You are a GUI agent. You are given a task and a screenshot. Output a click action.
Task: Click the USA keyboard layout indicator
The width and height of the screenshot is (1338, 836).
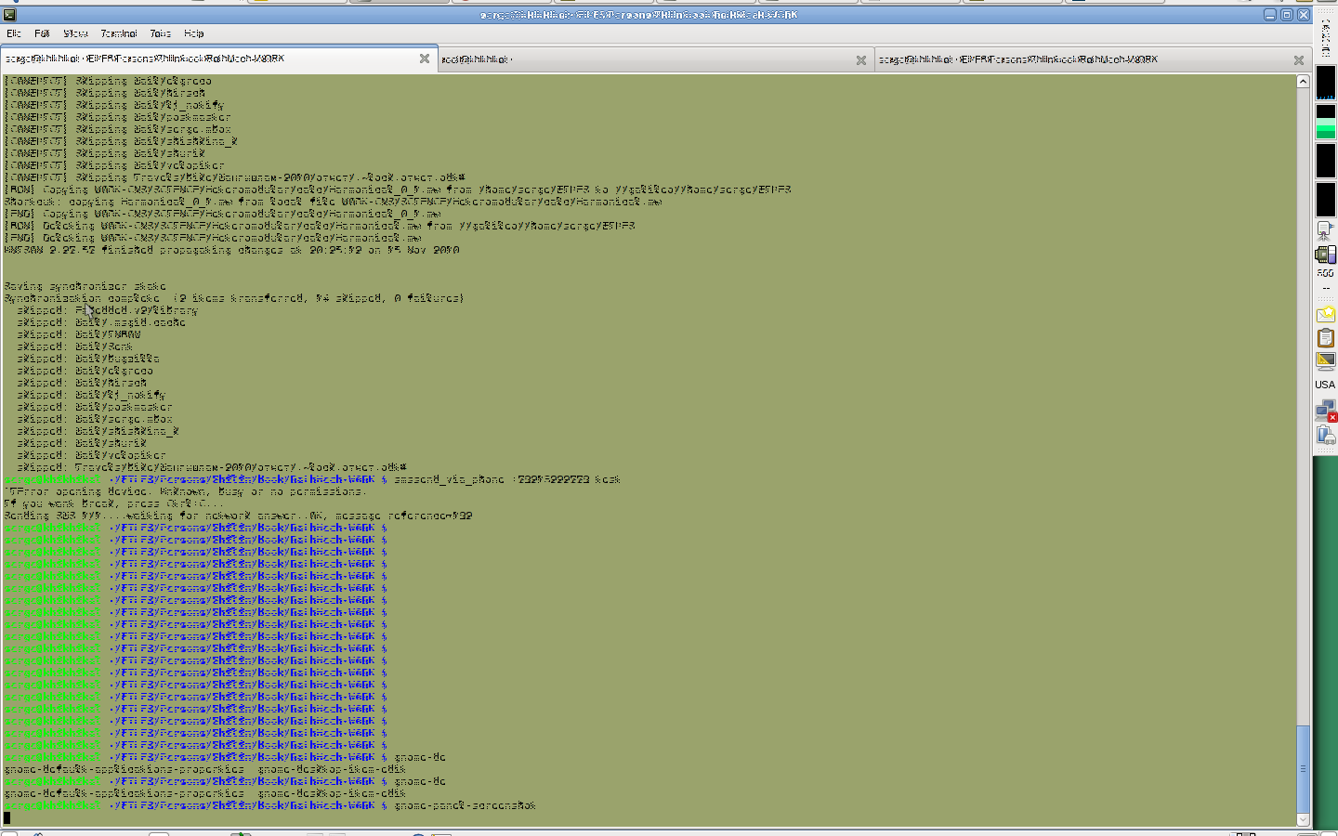click(1325, 385)
